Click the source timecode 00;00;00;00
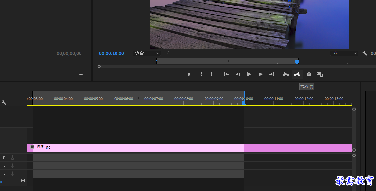 click(69, 53)
